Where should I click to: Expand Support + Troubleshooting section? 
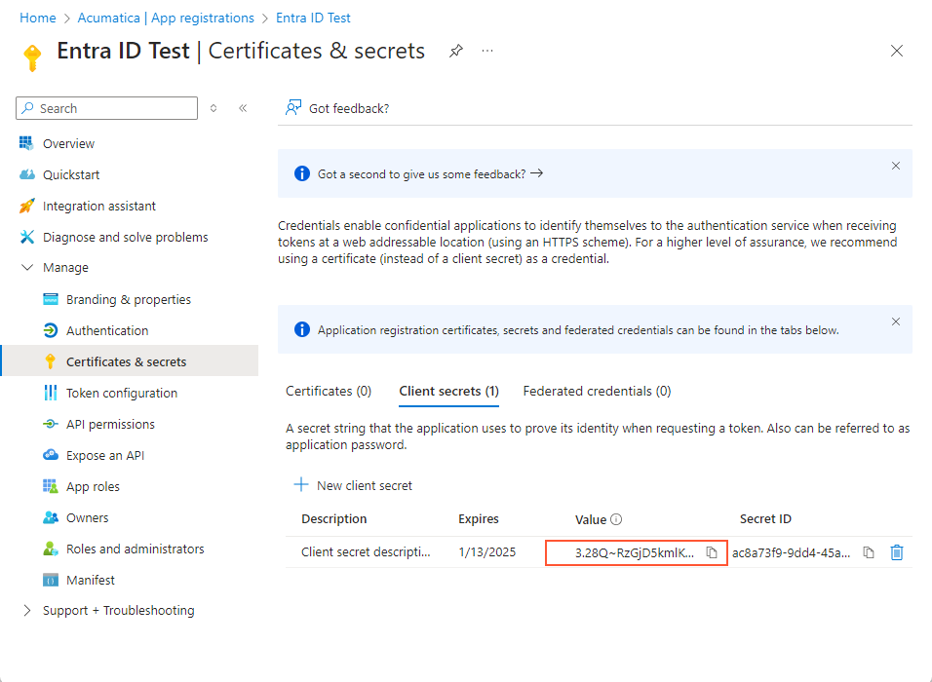[x=27, y=611]
